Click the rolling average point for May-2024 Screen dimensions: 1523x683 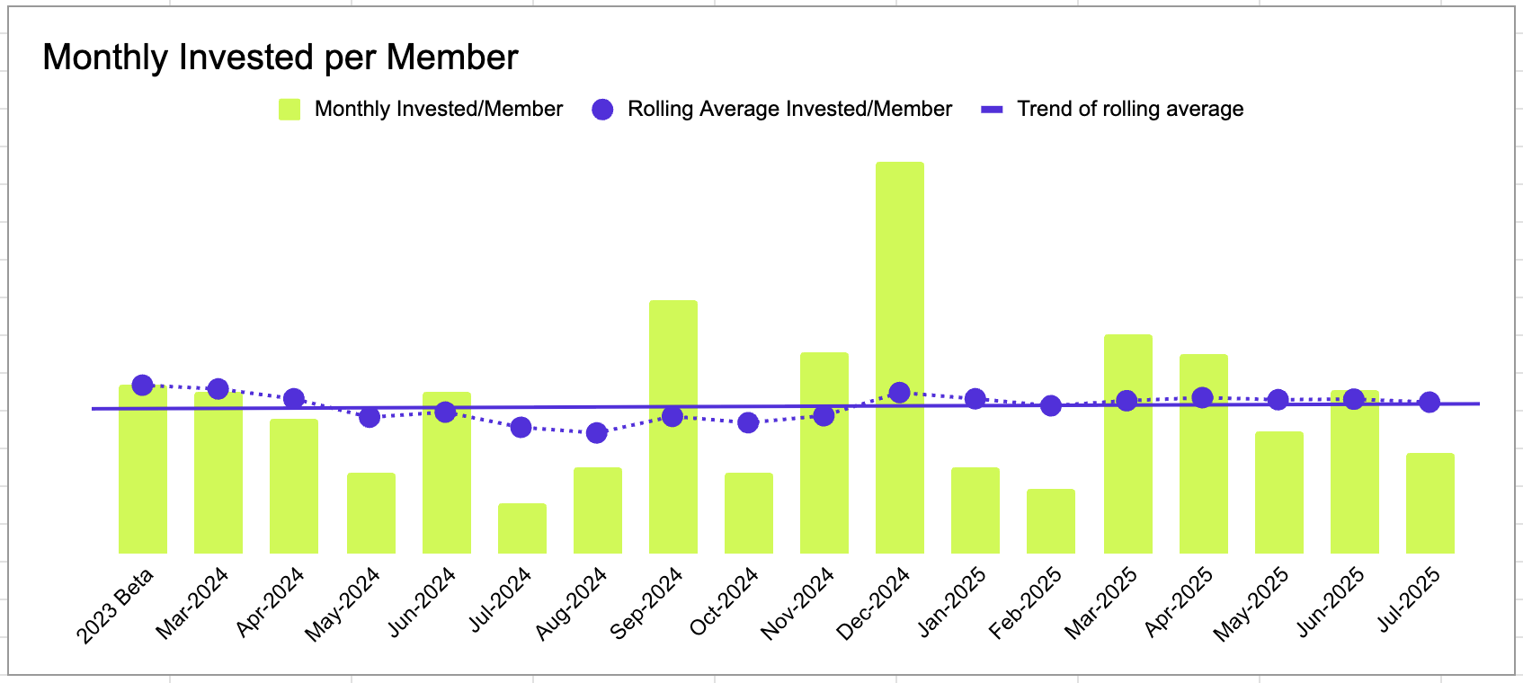coord(370,417)
